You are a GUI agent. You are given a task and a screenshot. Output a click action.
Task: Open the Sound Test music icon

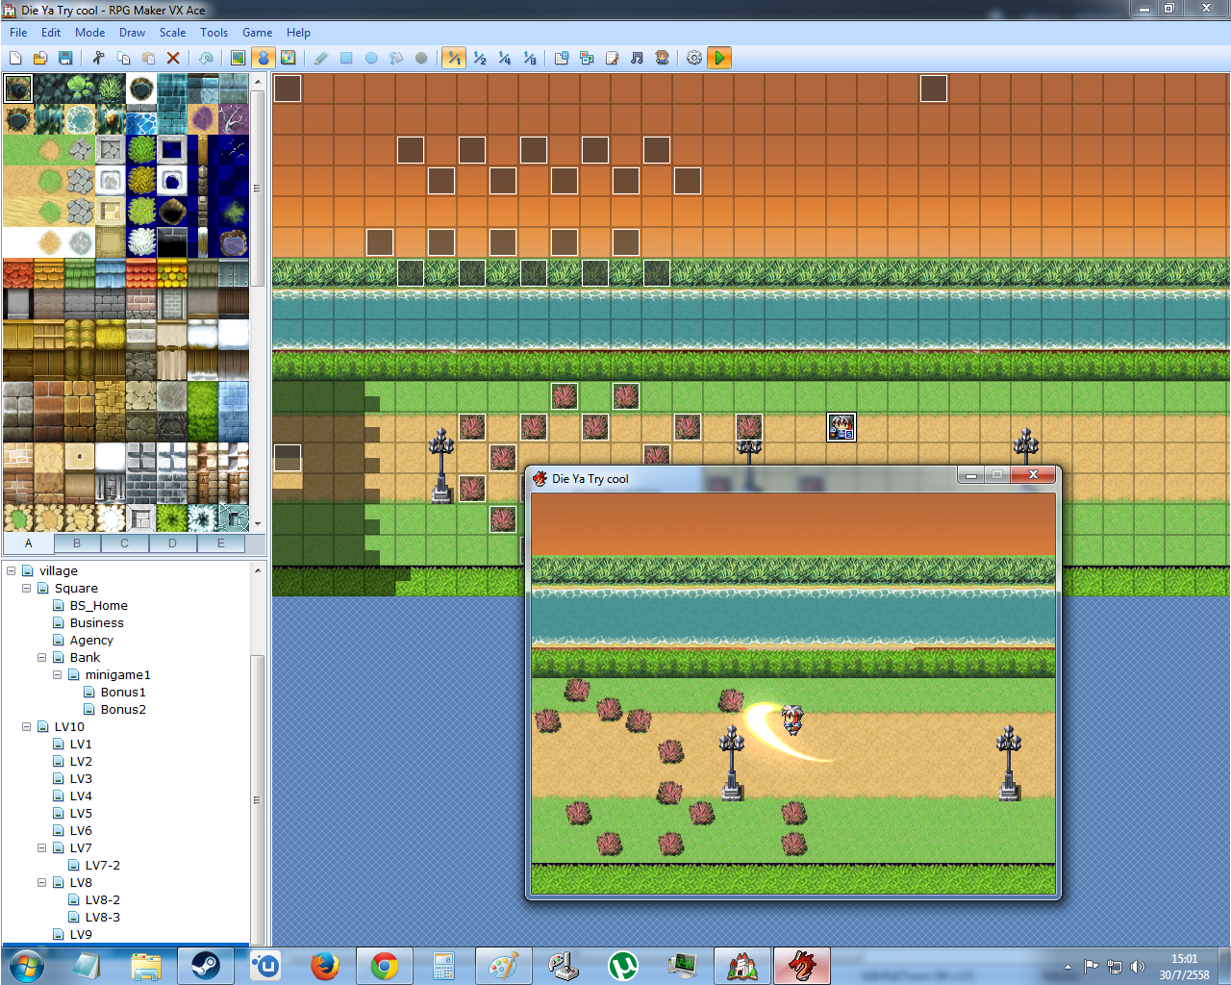tap(637, 58)
